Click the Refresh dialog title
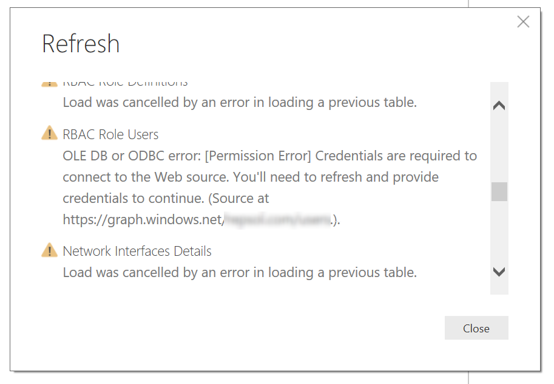The width and height of the screenshot is (554, 384). click(x=81, y=44)
